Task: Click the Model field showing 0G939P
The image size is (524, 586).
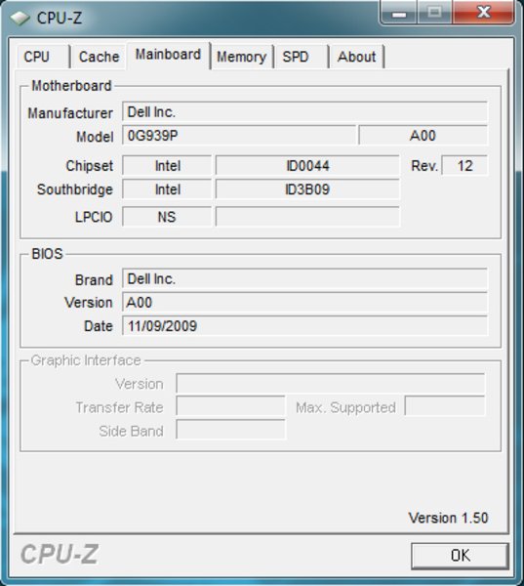Action: pos(239,136)
